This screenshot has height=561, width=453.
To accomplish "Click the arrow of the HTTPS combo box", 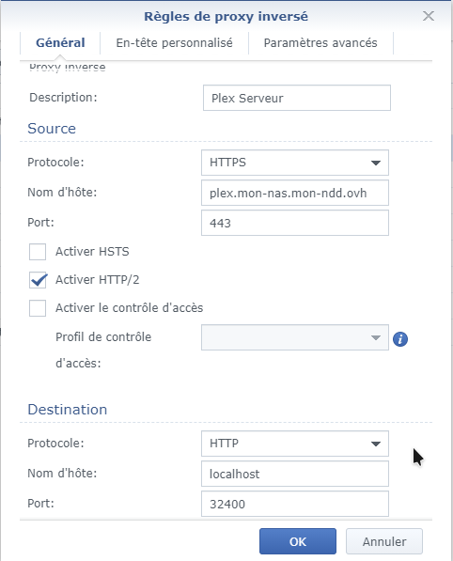I will click(x=376, y=163).
